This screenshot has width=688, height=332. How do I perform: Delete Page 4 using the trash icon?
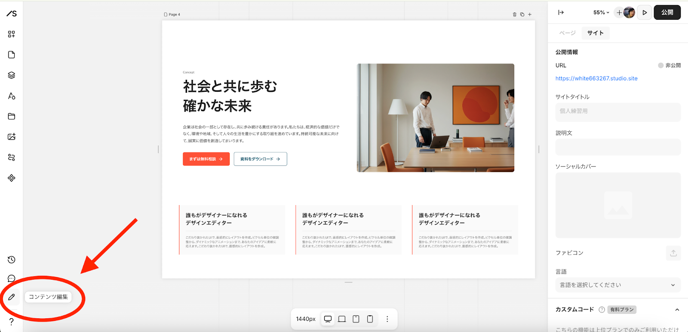click(x=515, y=15)
